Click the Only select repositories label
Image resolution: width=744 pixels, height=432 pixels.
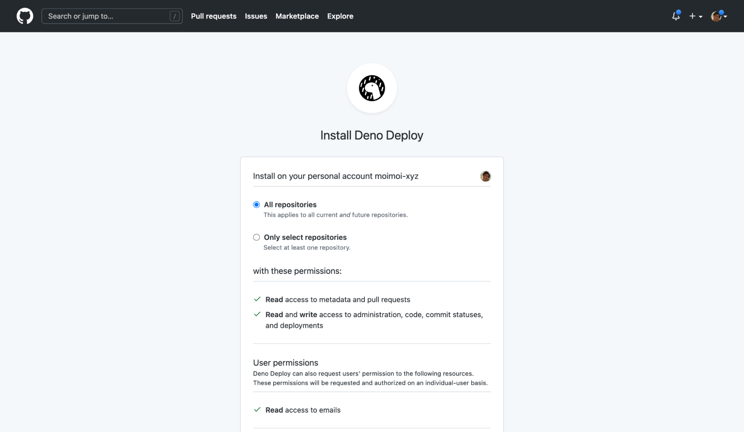(x=305, y=237)
